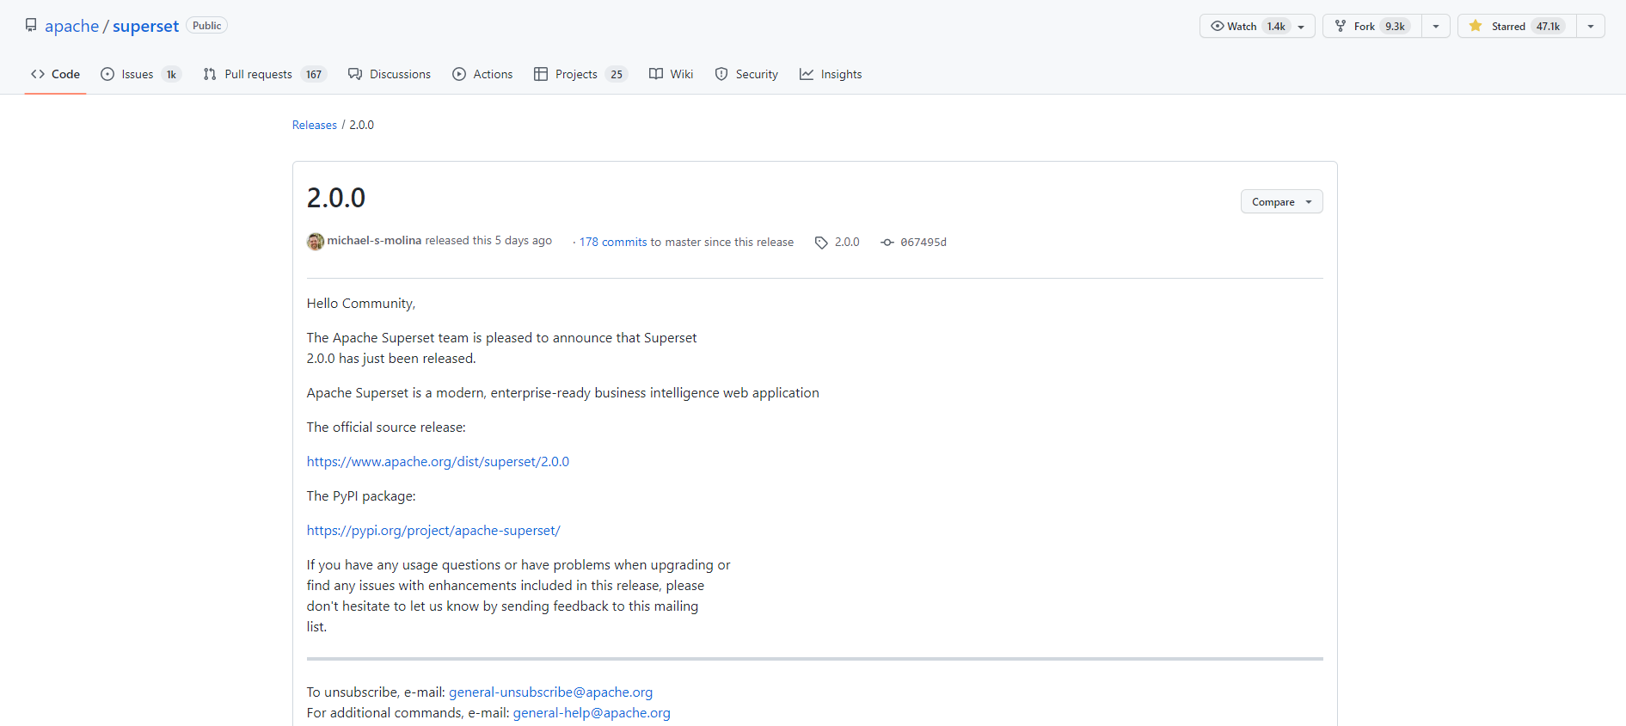The image size is (1626, 726).
Task: Click the yellow star icon
Action: tap(1476, 26)
